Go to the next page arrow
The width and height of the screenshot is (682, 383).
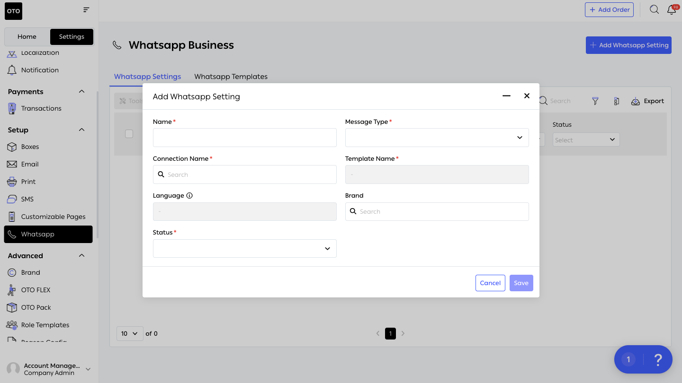coord(403,333)
